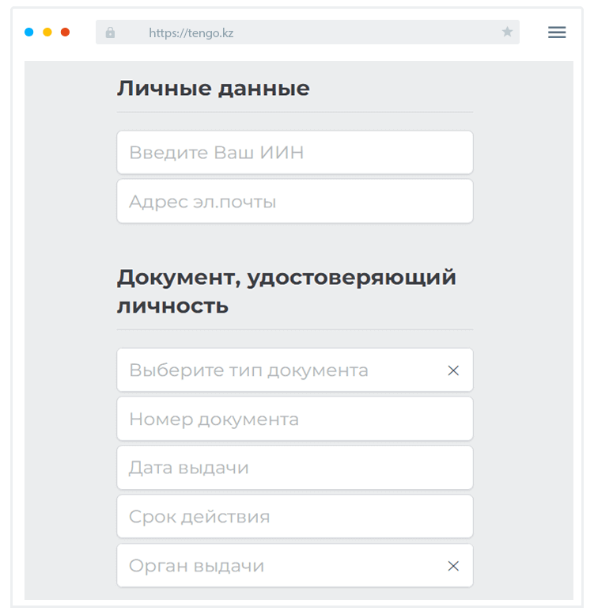The width and height of the screenshot is (594, 615).
Task: Click the blue window dot
Action: click(29, 32)
